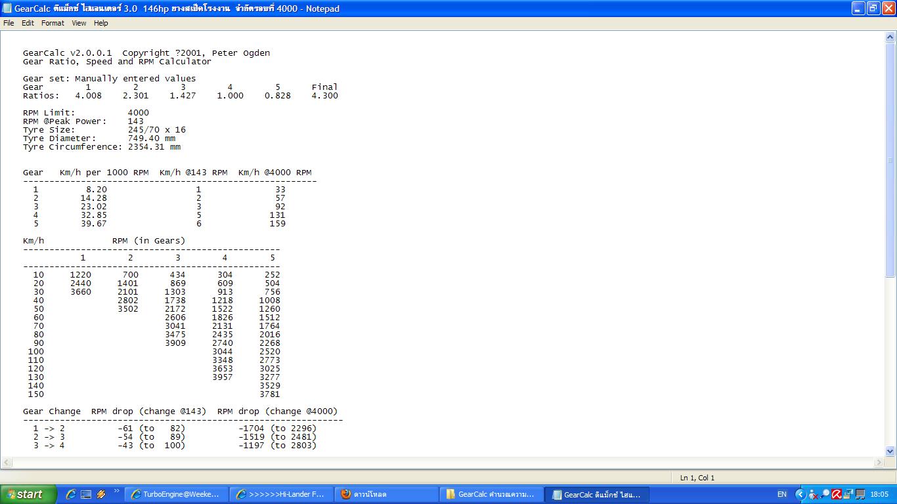
Task: Open the Help menu
Action: 100,23
